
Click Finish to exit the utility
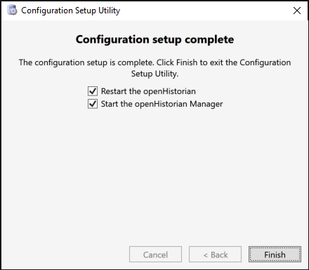point(275,255)
